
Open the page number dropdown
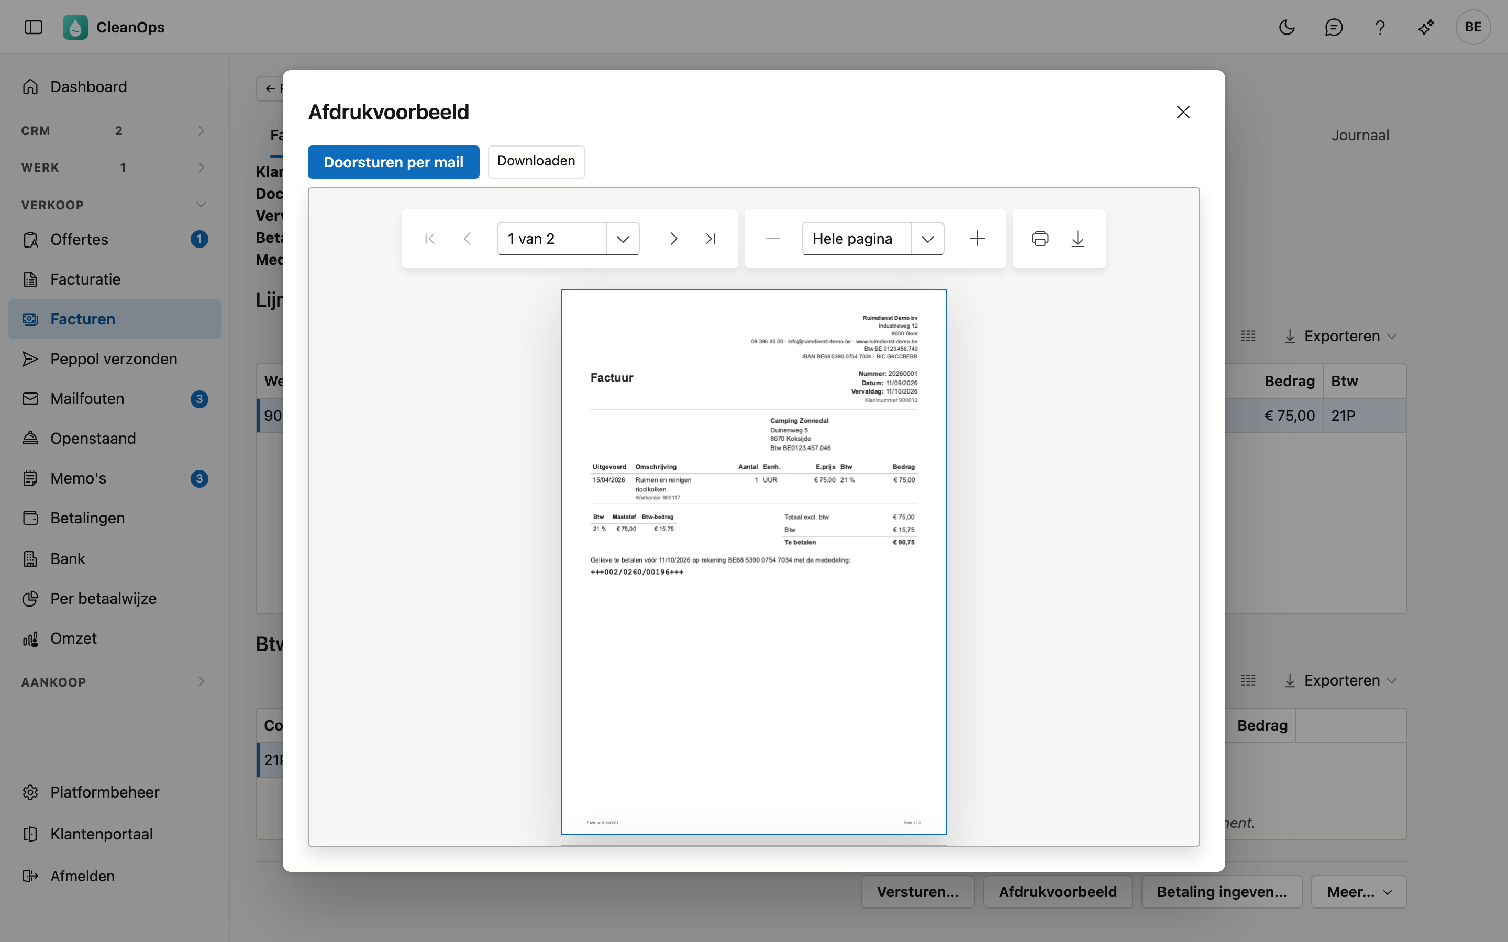623,239
